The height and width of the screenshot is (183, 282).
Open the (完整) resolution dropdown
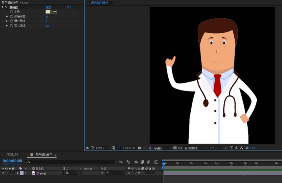[x=162, y=148]
